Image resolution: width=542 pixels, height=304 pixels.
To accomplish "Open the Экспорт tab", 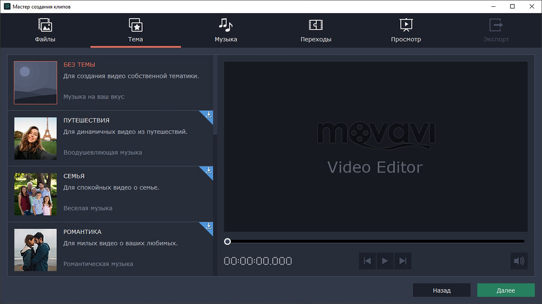I will 496,30.
